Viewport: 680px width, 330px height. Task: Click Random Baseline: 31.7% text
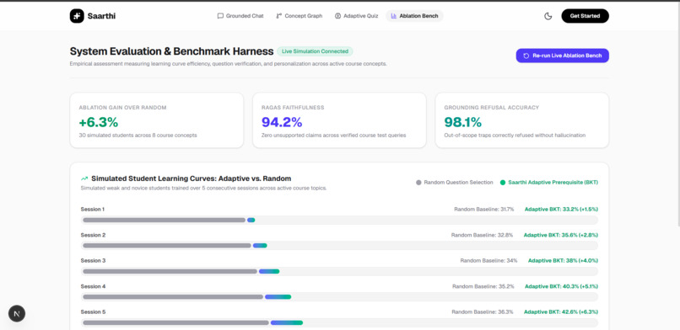click(x=484, y=210)
